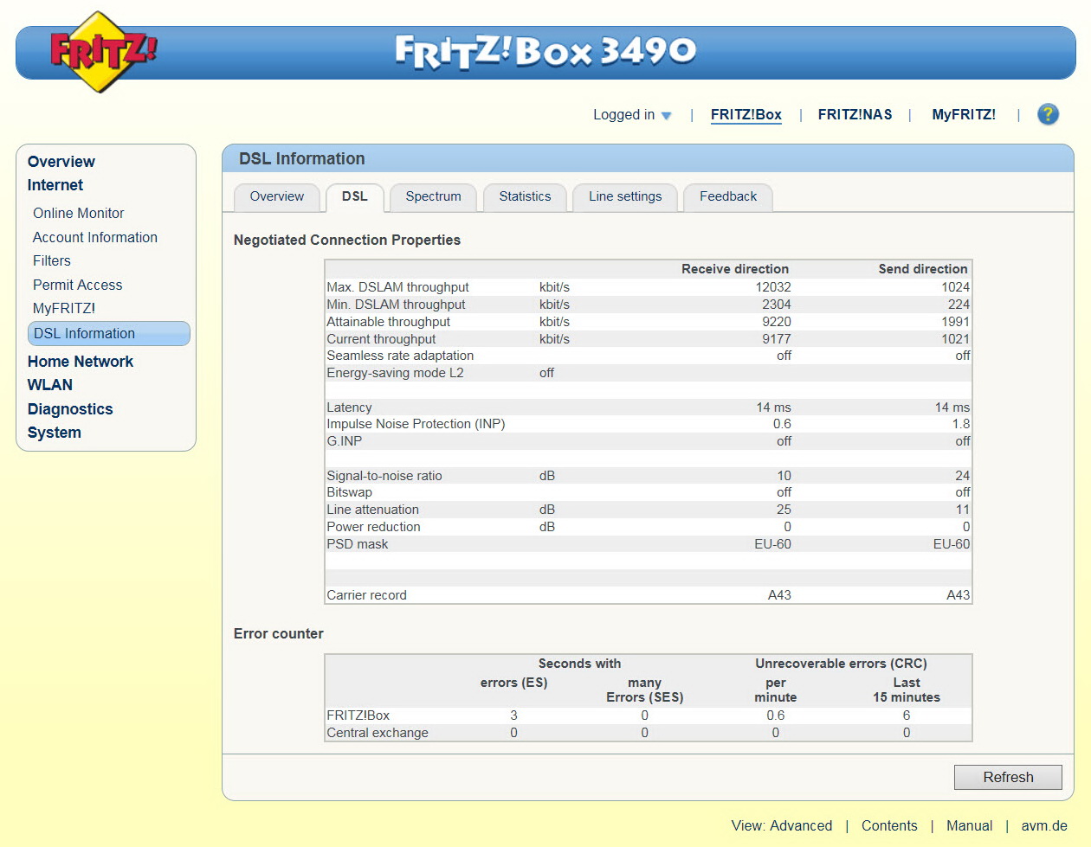
Task: Click the Attainable throughput receive value 9220
Action: (x=777, y=322)
